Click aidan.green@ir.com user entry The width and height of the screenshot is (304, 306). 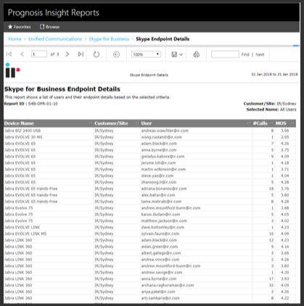coord(160,247)
